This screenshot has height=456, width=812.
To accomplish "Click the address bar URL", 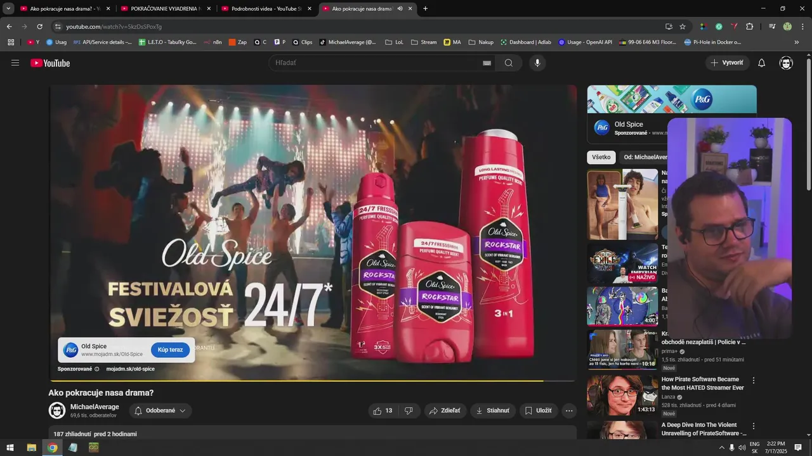I will [x=114, y=27].
